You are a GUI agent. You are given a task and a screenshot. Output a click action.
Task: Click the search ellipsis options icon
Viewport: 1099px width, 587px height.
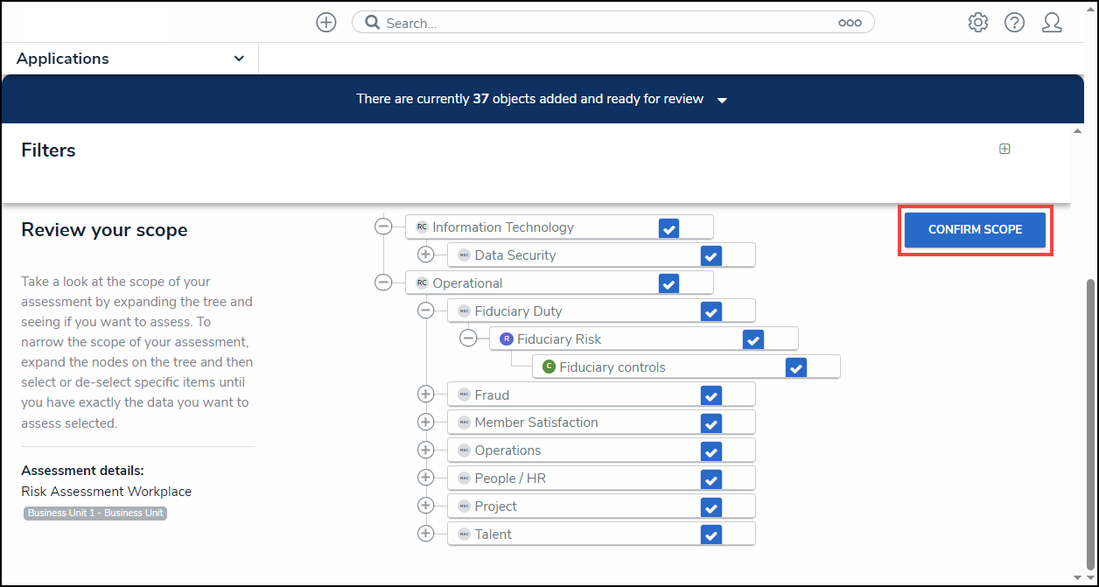pyautogui.click(x=850, y=24)
